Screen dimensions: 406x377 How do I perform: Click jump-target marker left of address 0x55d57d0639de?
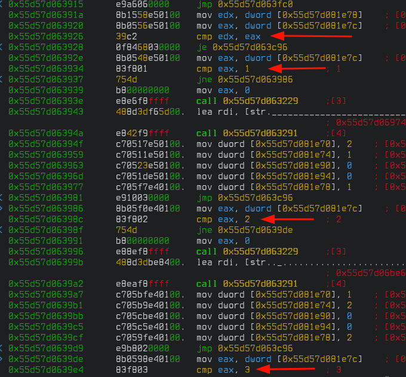(2, 358)
